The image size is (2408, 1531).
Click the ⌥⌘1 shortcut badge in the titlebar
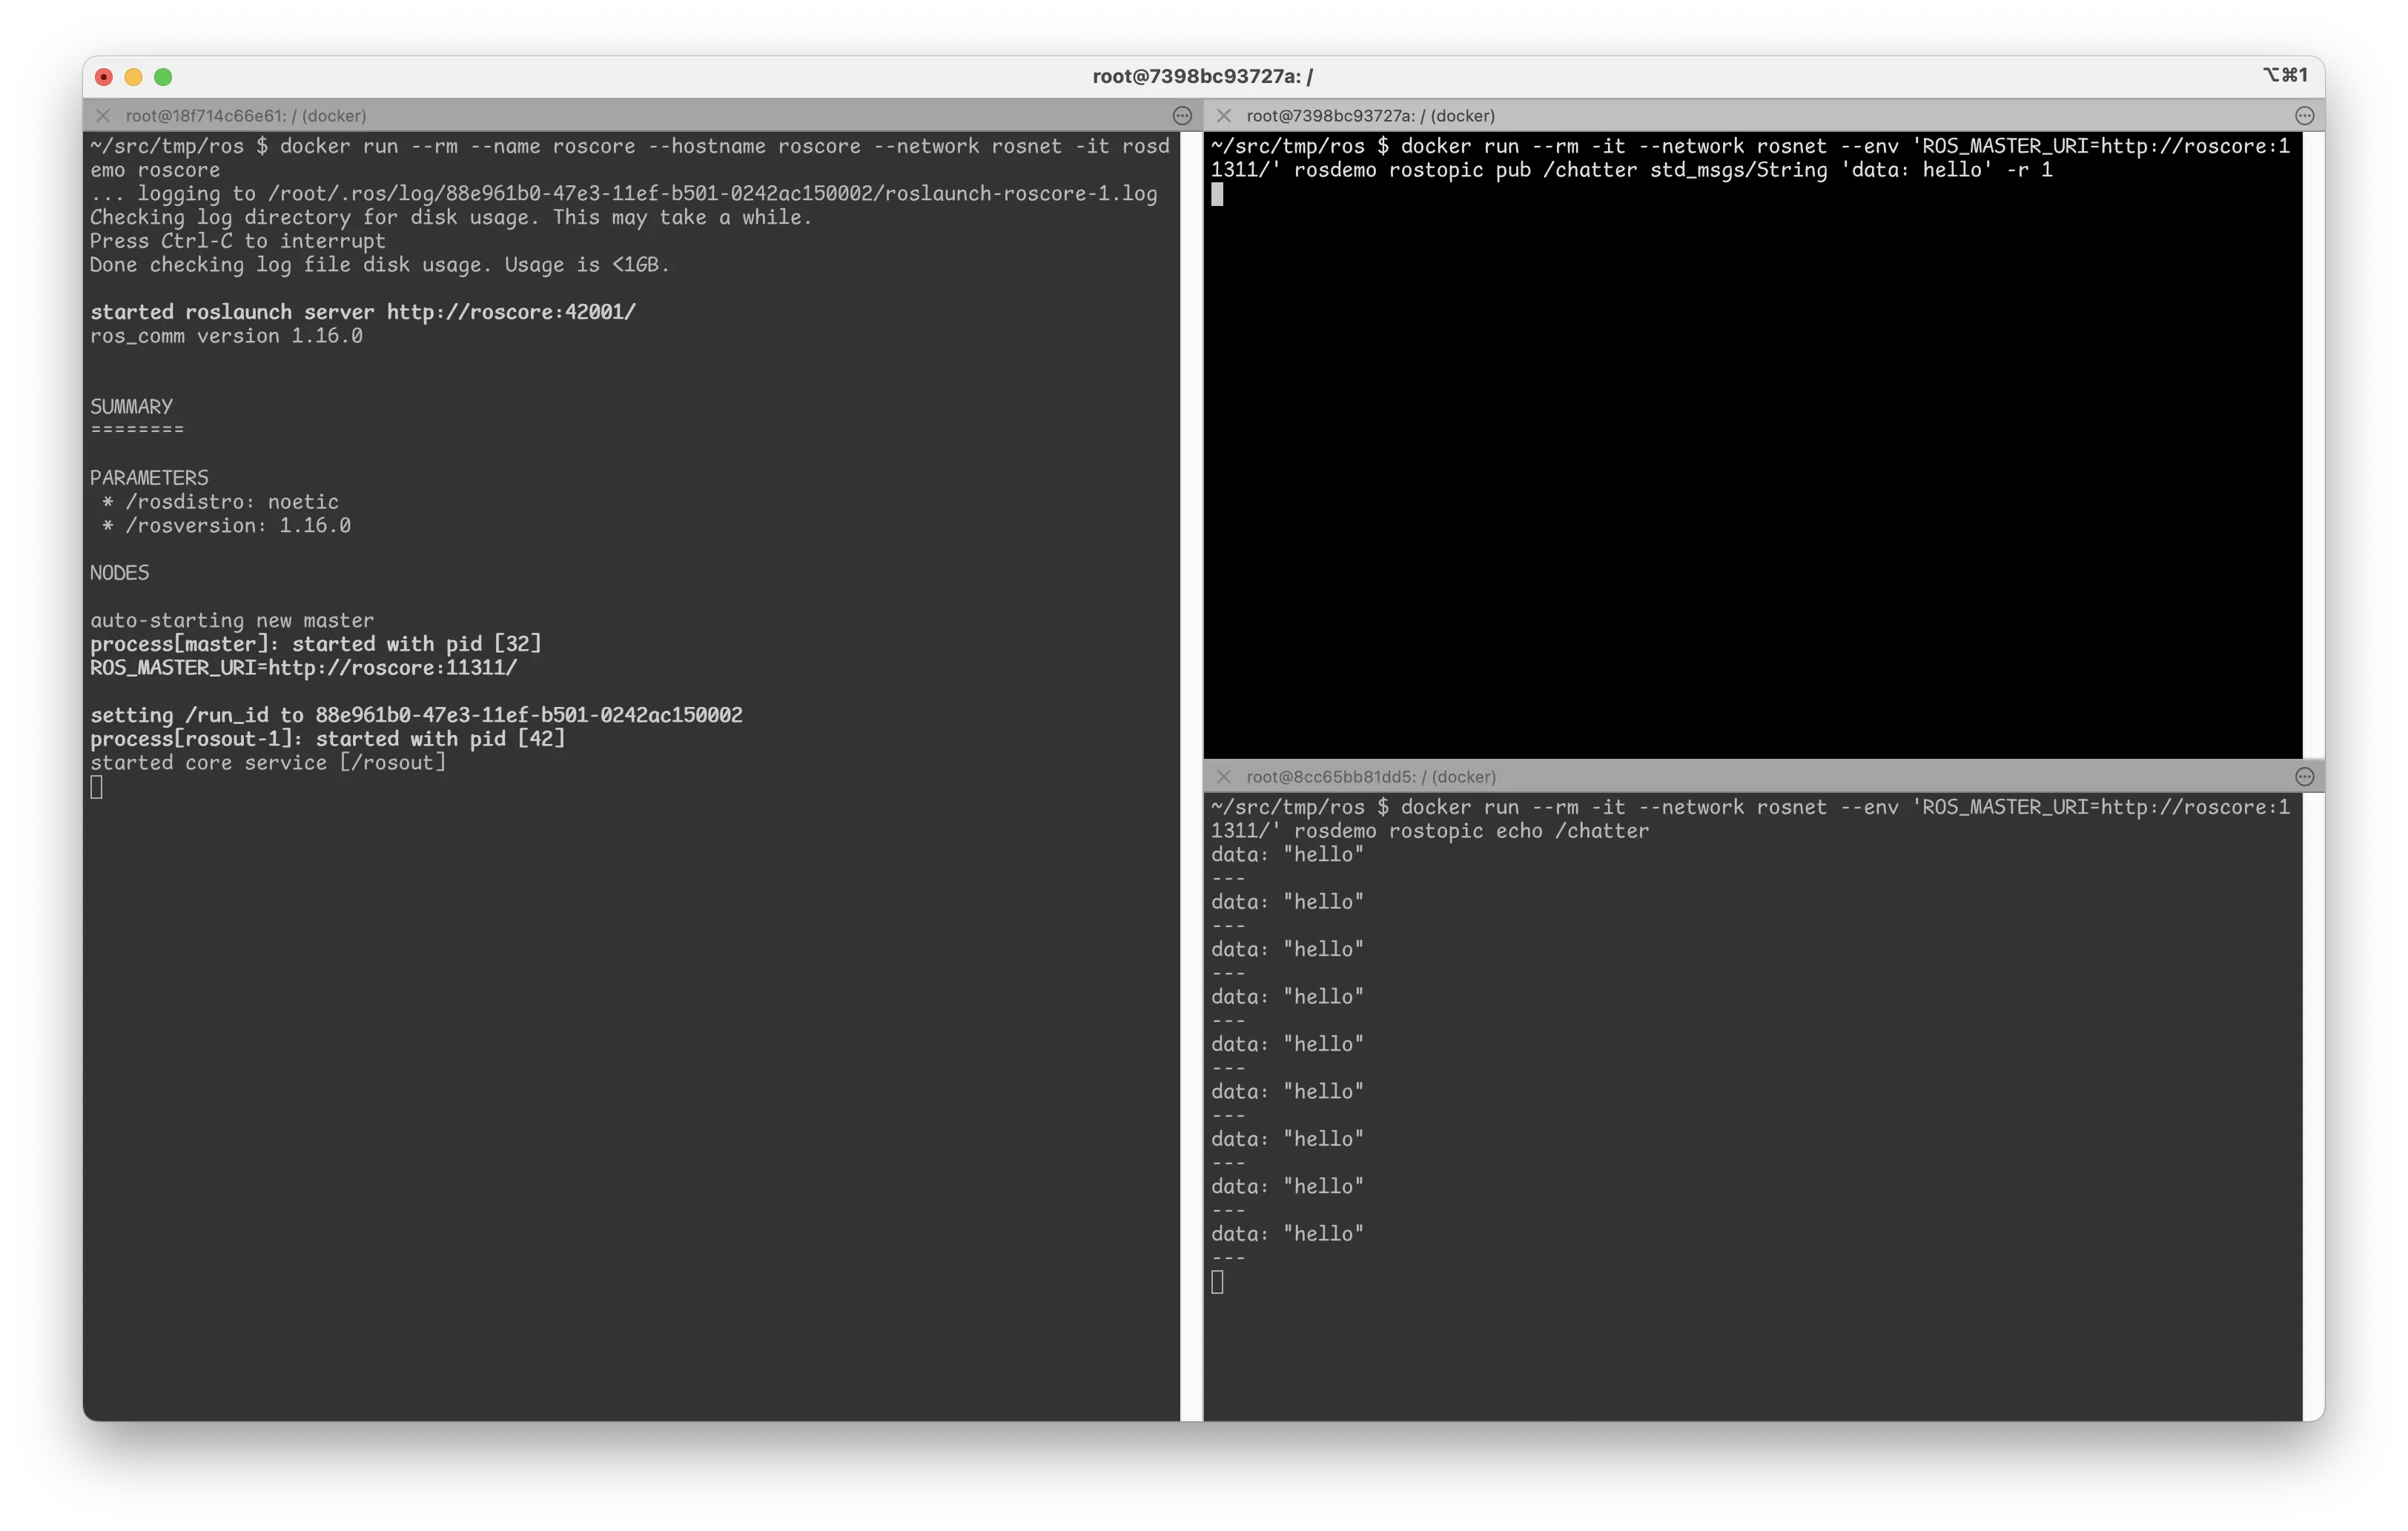2289,75
